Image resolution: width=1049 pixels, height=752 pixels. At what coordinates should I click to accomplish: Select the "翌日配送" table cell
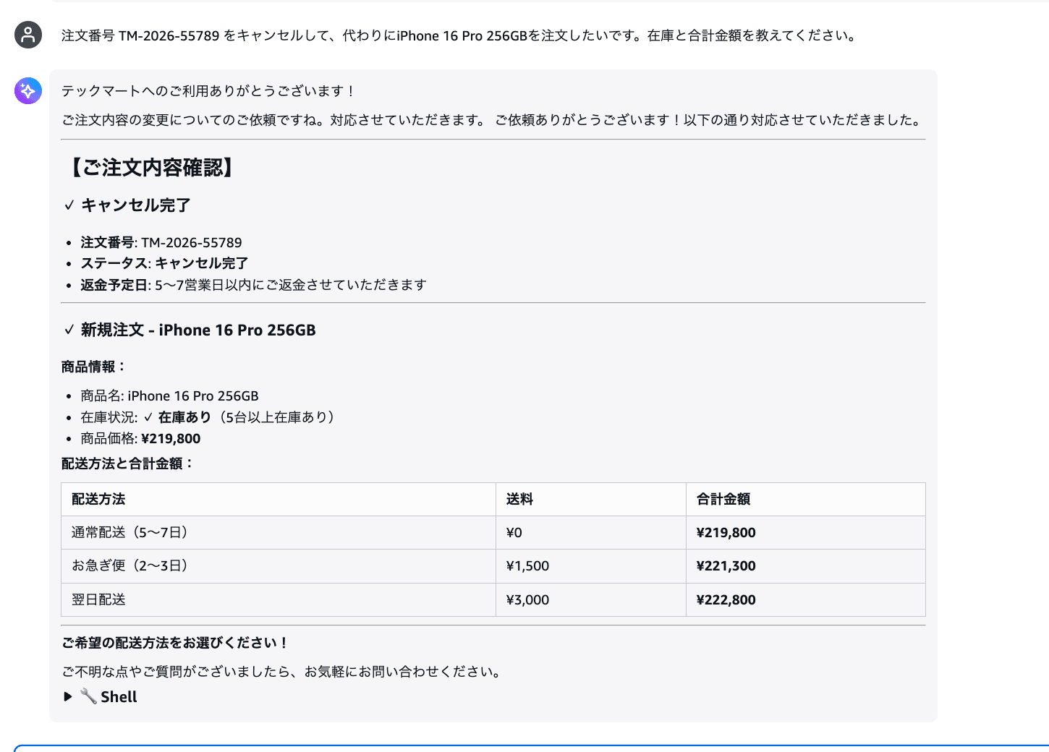(x=279, y=599)
